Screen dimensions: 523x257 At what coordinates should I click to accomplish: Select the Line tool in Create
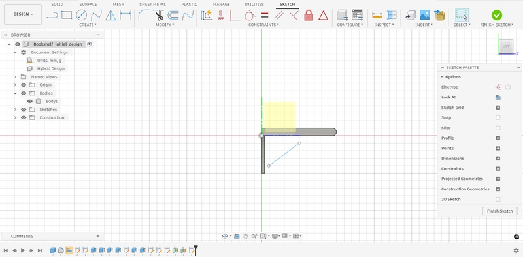click(x=52, y=15)
